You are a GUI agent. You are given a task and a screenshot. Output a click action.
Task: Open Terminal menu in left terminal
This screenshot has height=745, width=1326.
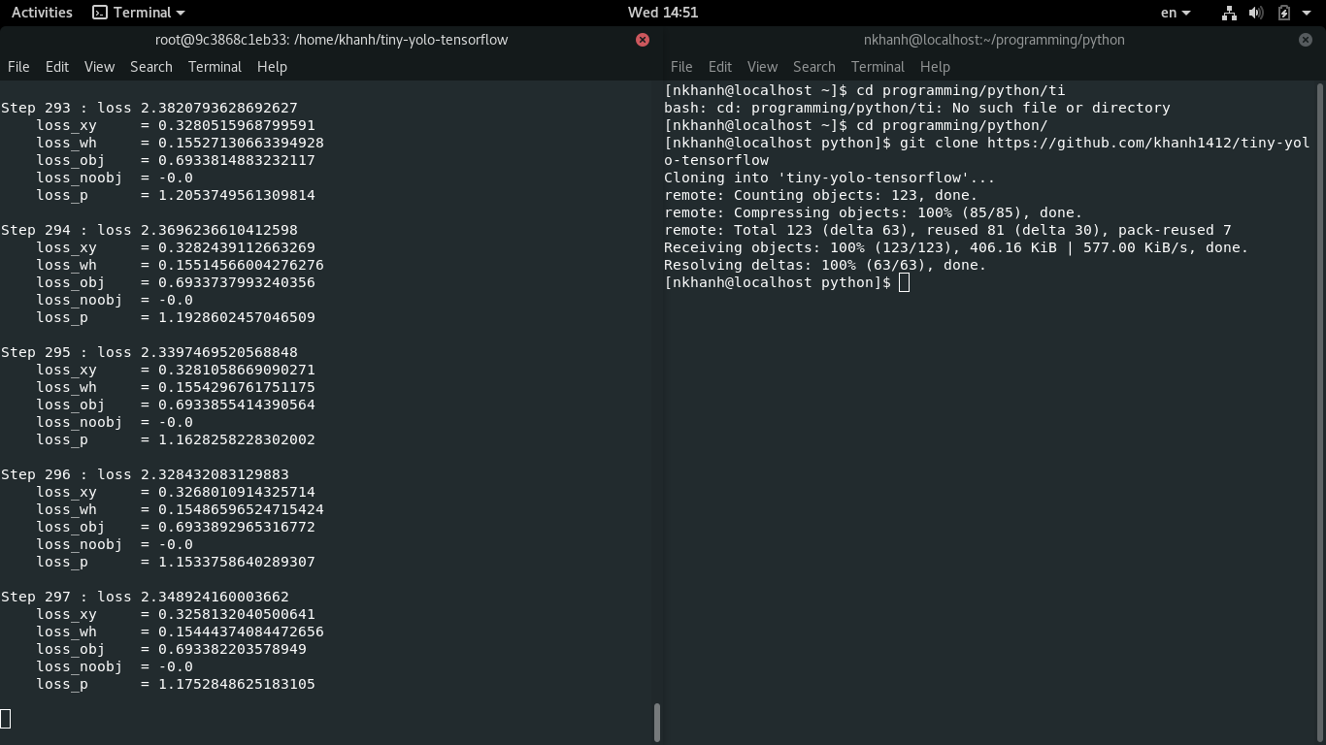click(x=215, y=67)
